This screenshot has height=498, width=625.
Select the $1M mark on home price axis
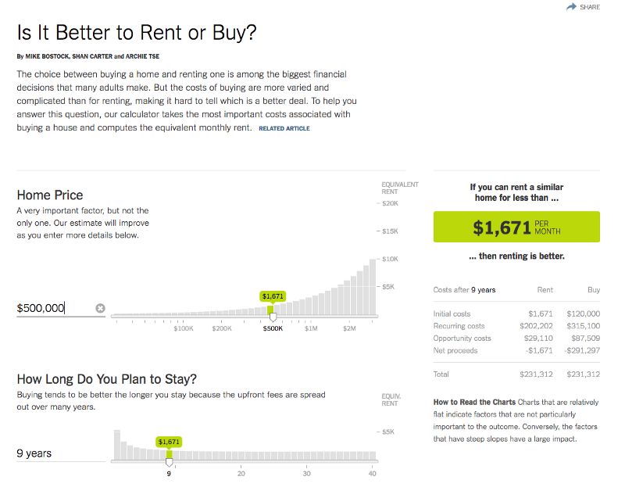pos(311,328)
